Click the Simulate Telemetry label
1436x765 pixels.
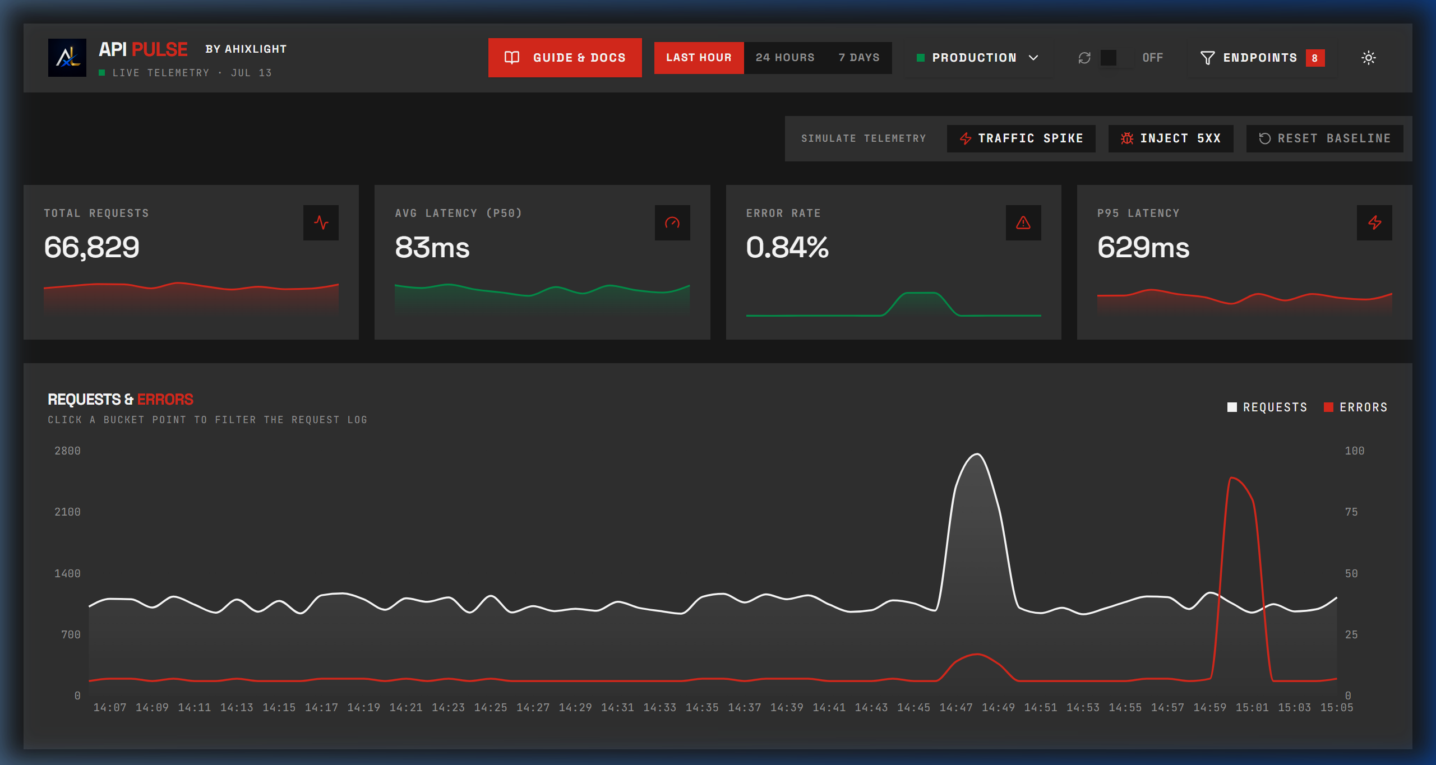[x=864, y=138]
